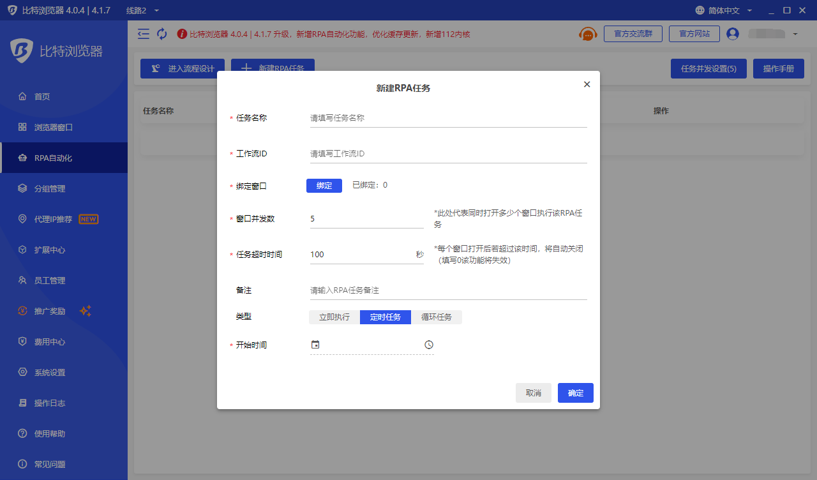This screenshot has height=480, width=817.
Task: Open the account dropdown arrow beside the username
Action: (795, 34)
